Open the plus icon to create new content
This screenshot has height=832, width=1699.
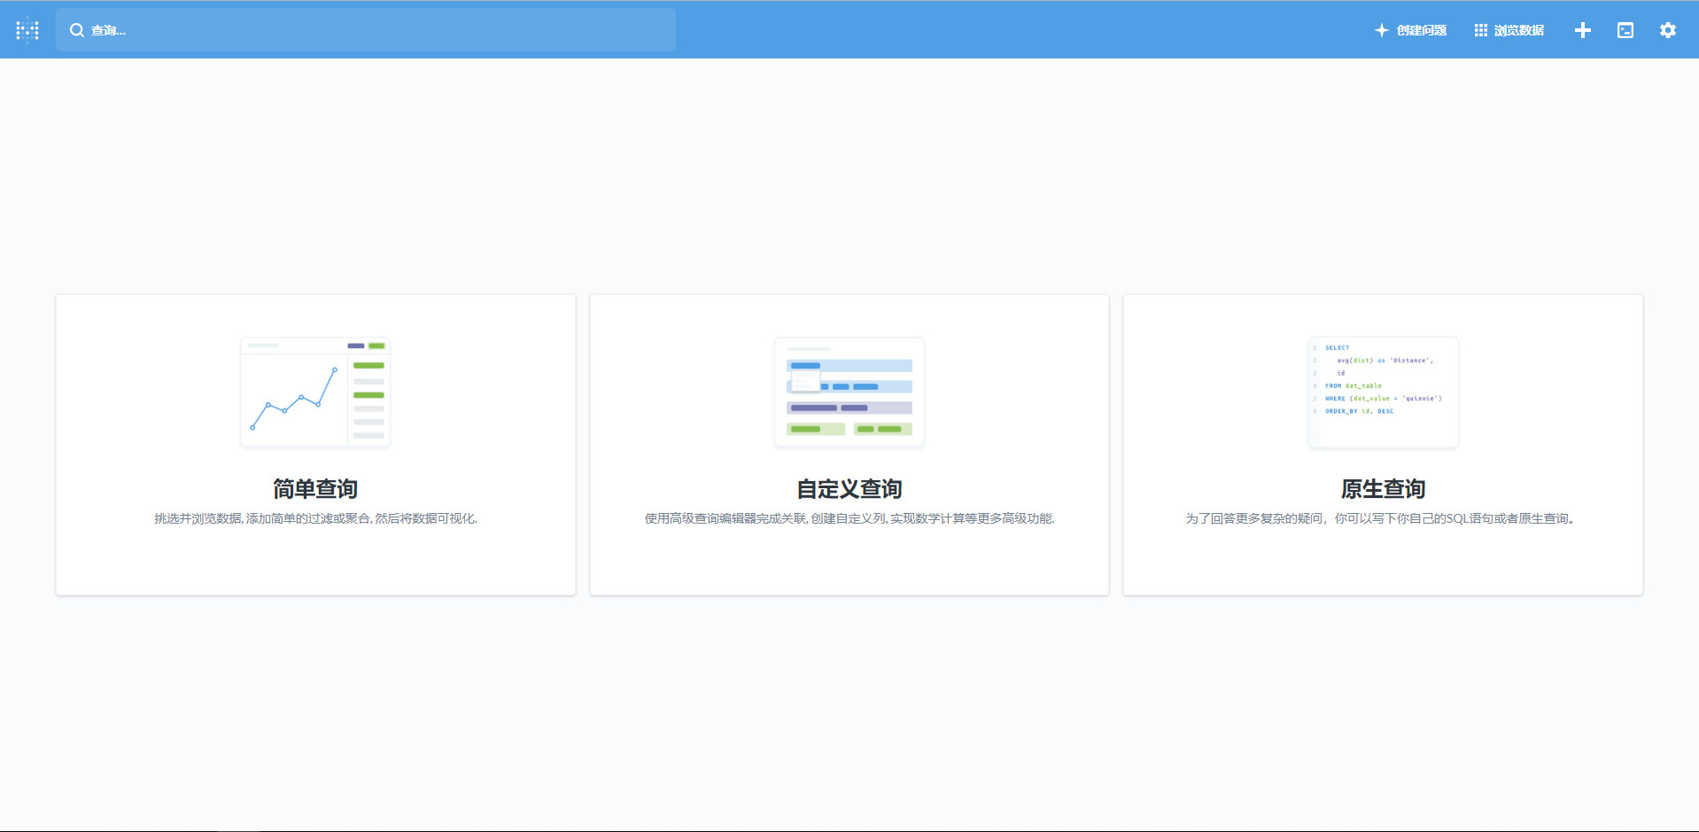click(x=1582, y=29)
